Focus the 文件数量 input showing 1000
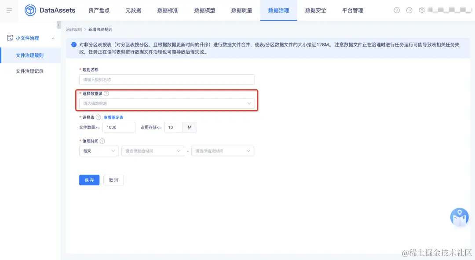The height and width of the screenshot is (260, 475). point(119,127)
